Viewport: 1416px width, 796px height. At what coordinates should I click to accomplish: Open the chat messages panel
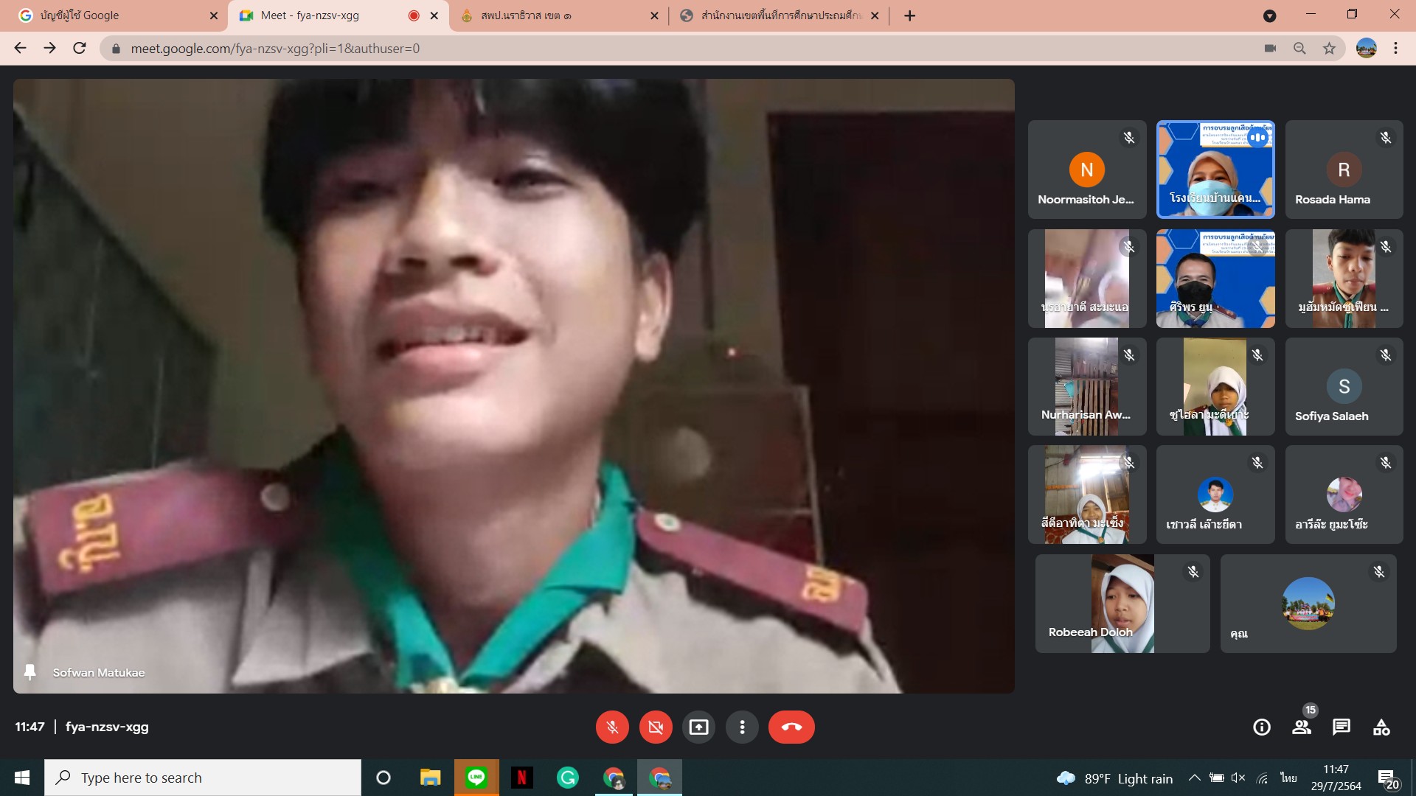(x=1342, y=727)
